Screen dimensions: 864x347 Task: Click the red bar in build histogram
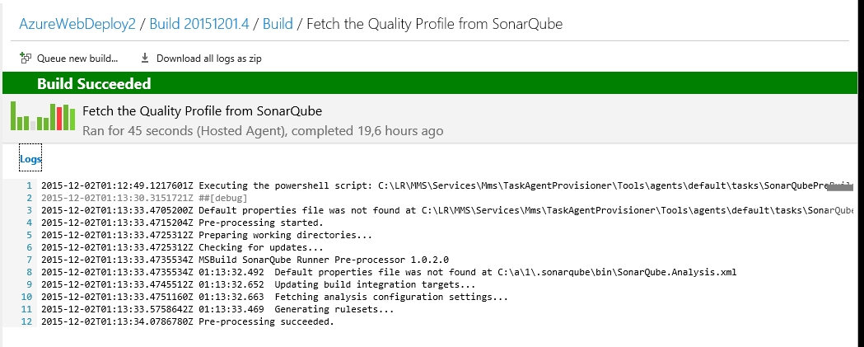tap(59, 118)
